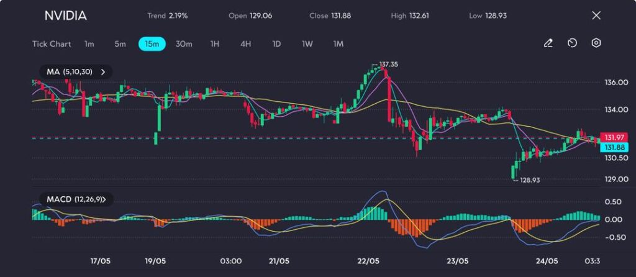The width and height of the screenshot is (636, 277).
Task: Click the red 131.97 price label
Action: coord(614,137)
